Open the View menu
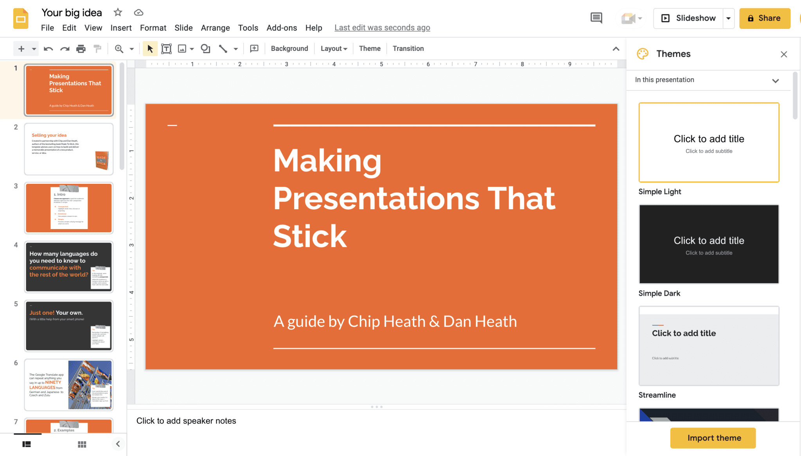The height and width of the screenshot is (456, 801). [93, 28]
